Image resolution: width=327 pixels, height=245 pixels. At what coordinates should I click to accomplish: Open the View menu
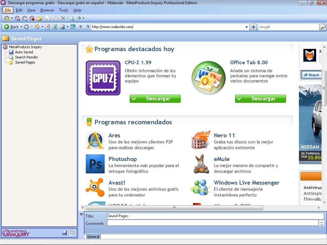tap(31, 10)
